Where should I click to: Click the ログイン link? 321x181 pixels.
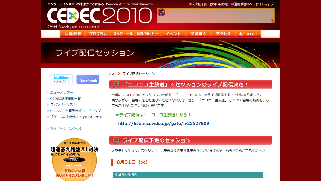pyautogui.click(x=75, y=128)
